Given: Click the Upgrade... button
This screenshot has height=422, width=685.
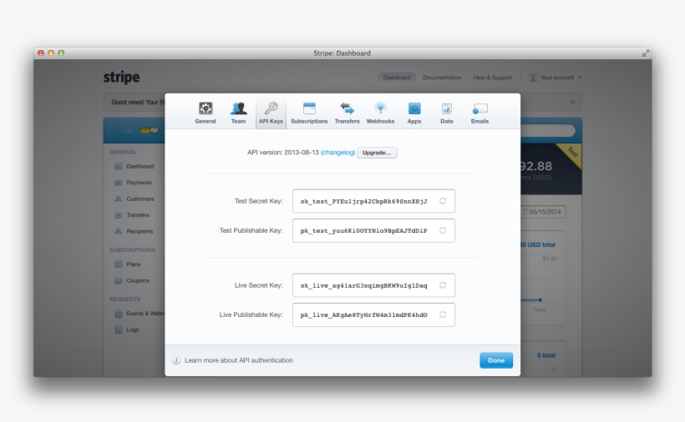Looking at the screenshot, I should tap(377, 153).
